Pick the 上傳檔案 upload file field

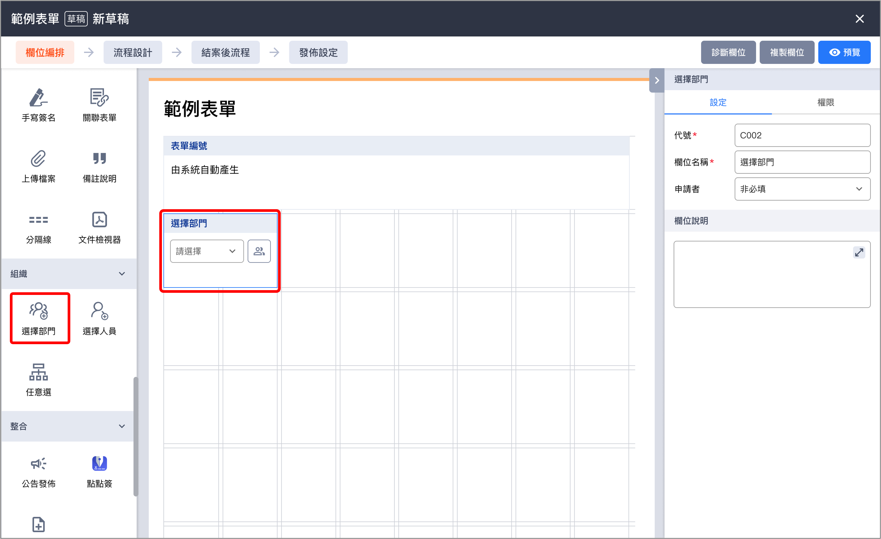[39, 166]
